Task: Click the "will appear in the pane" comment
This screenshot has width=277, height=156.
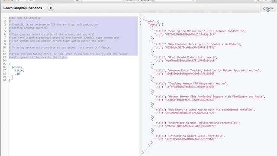Action: click(38, 57)
